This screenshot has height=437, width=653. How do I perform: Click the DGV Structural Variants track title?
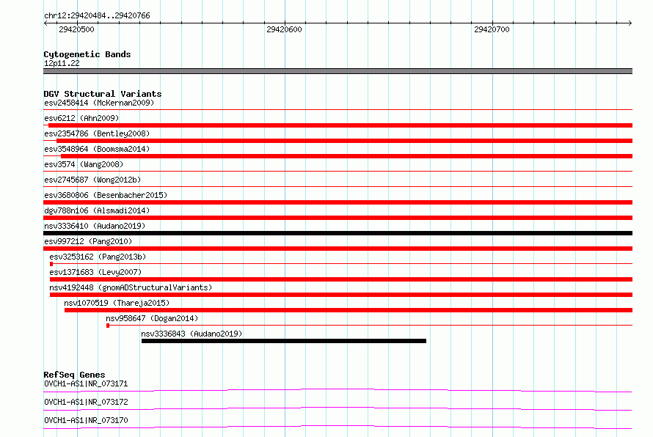click(x=103, y=94)
